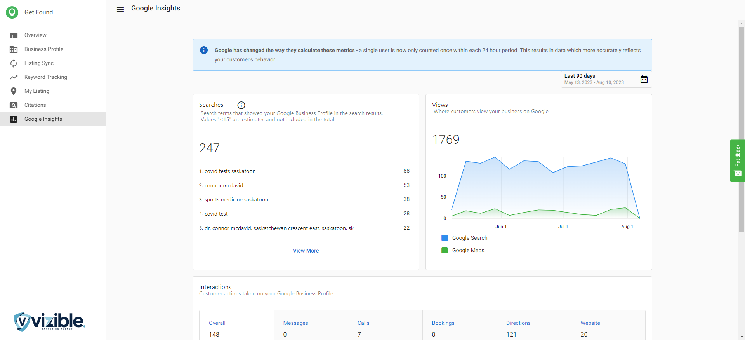This screenshot has height=340, width=745.
Task: Open the Searches info icon
Action: tap(241, 105)
